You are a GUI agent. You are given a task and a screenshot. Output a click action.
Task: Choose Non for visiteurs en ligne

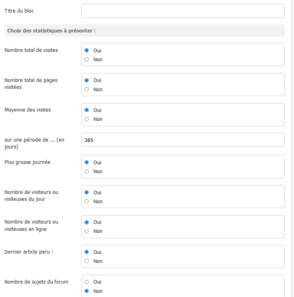pos(87,231)
